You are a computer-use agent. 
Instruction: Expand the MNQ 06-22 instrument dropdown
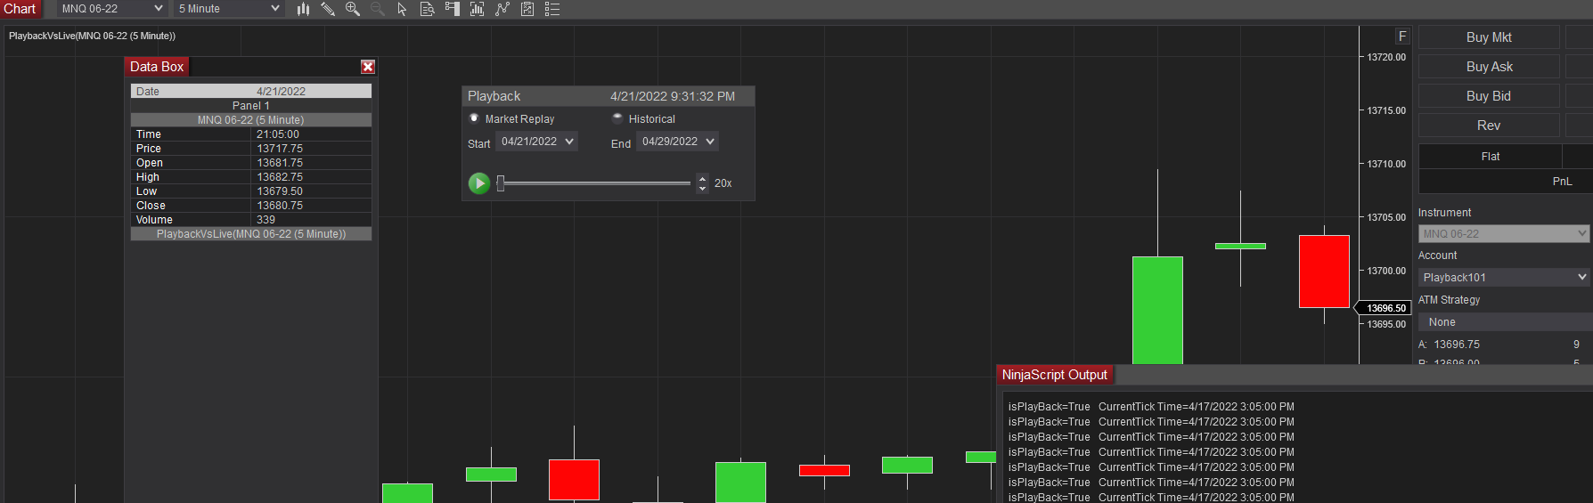(112, 8)
